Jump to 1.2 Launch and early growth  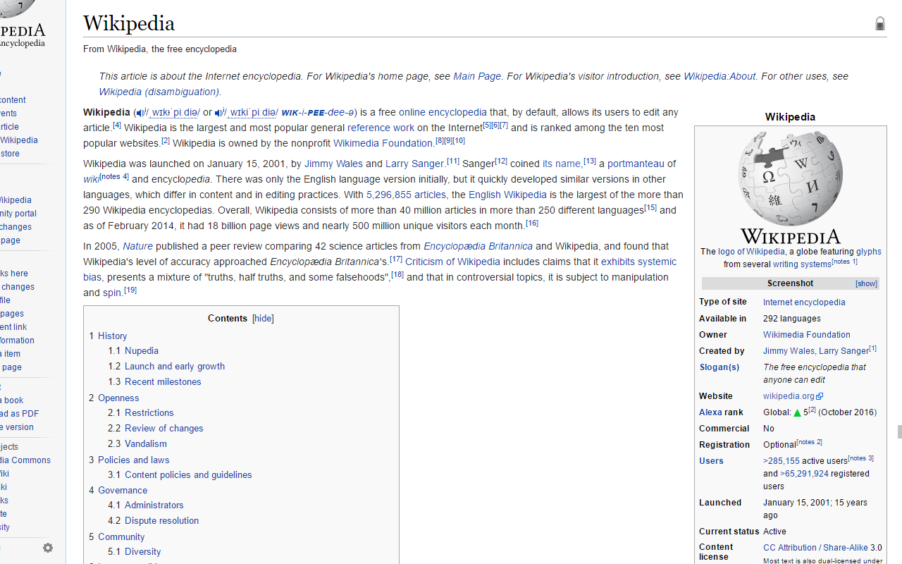(166, 366)
